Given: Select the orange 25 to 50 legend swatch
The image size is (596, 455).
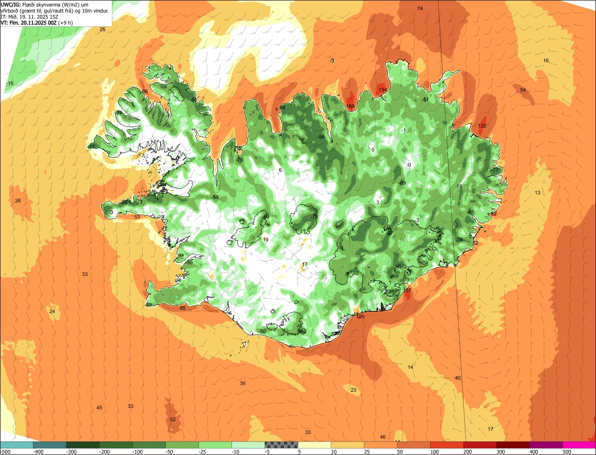Looking at the screenshot, I should (380, 445).
